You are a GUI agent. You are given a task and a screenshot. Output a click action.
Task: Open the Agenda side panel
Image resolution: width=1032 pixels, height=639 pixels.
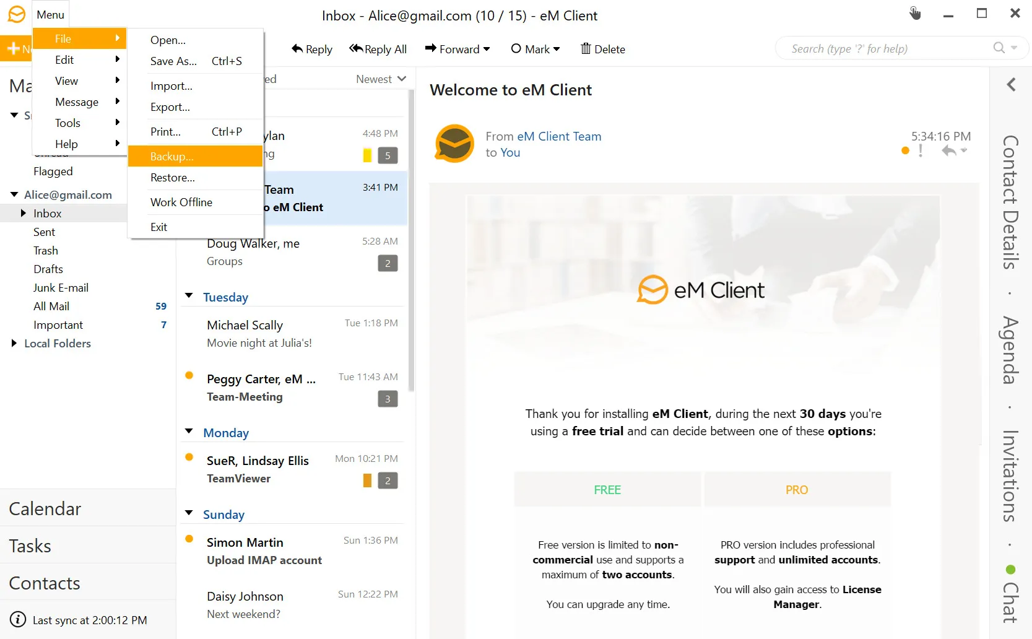(x=1010, y=350)
